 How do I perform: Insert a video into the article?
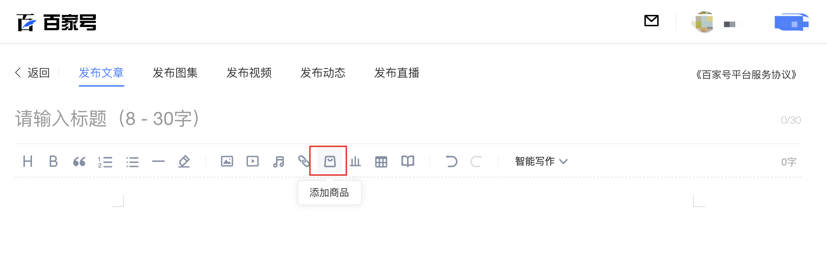click(253, 162)
